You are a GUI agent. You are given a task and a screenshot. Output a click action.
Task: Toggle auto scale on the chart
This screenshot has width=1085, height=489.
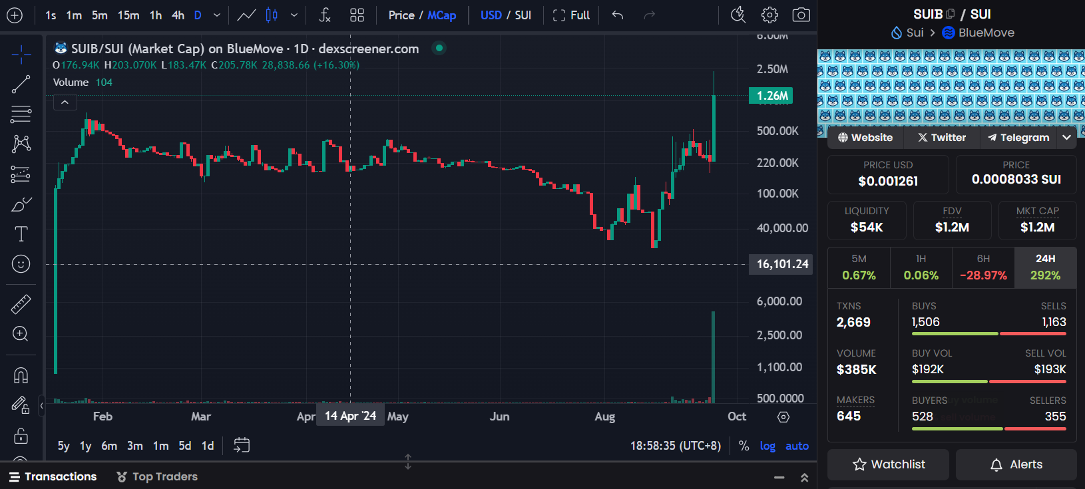(797, 446)
